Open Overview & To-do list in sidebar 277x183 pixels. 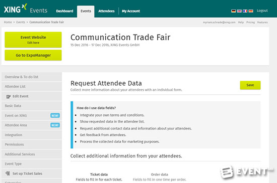[32, 77]
